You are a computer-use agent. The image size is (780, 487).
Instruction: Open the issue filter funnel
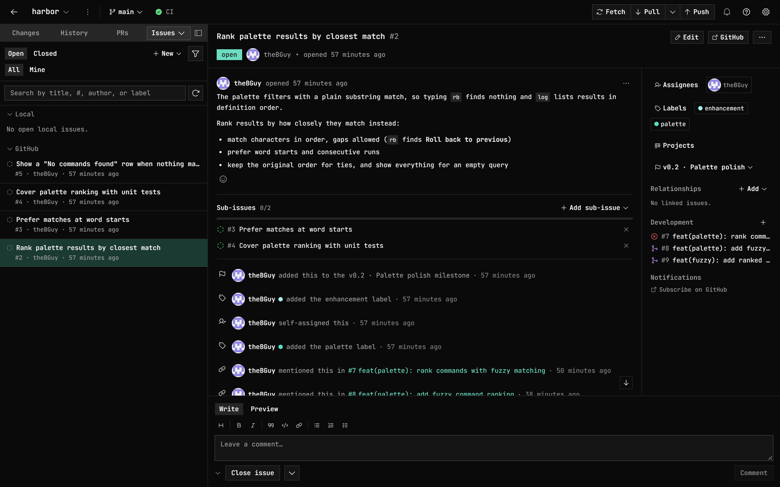pos(196,54)
